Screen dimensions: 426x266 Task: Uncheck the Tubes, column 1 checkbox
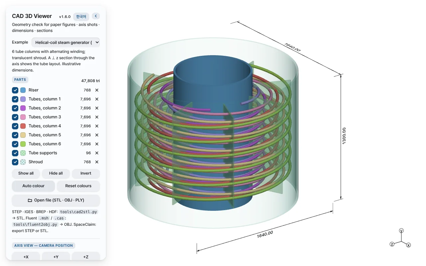click(x=15, y=99)
